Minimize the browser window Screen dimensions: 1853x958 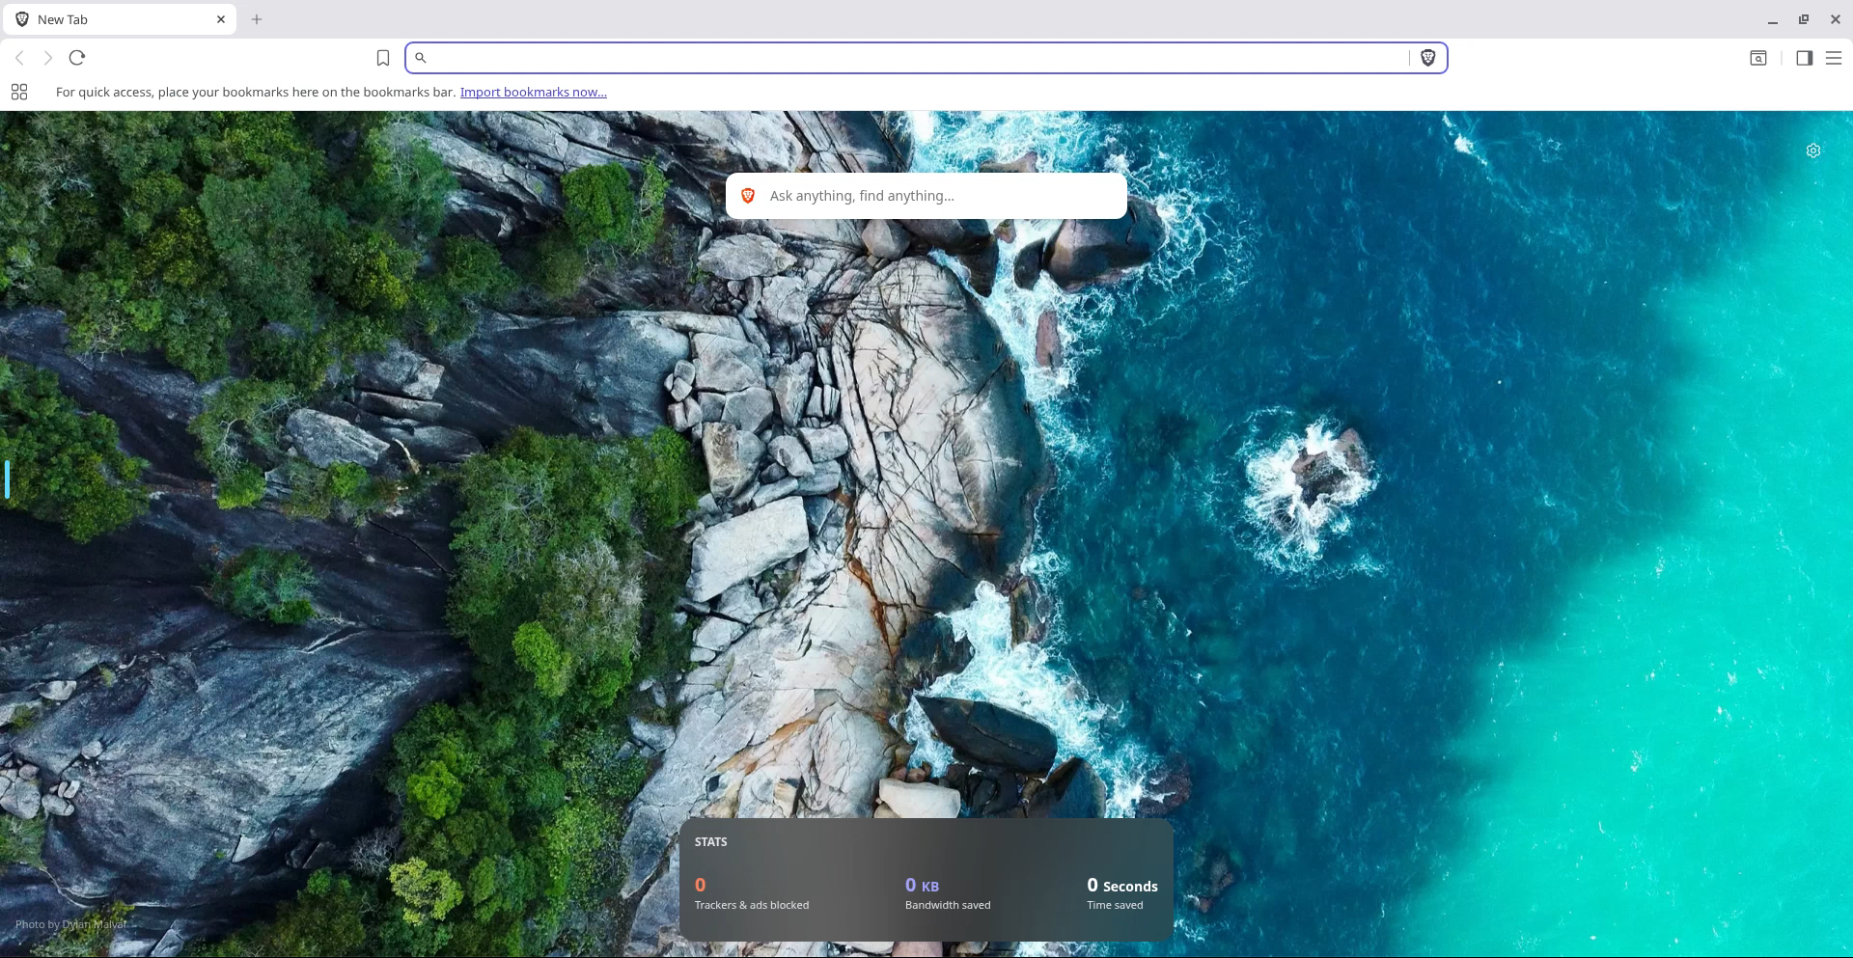click(1772, 19)
